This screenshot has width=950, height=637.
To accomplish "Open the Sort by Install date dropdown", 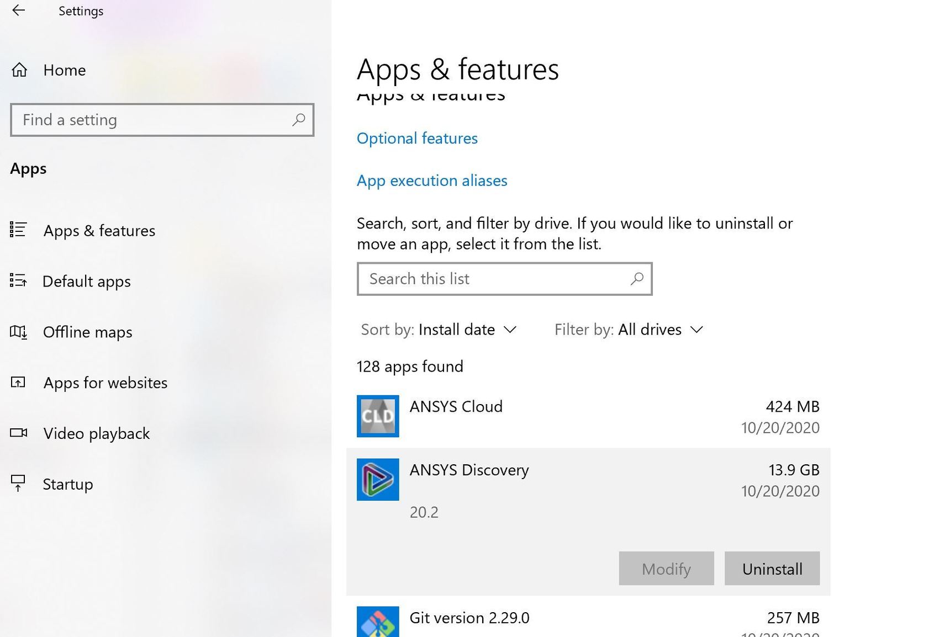I will (x=439, y=330).
